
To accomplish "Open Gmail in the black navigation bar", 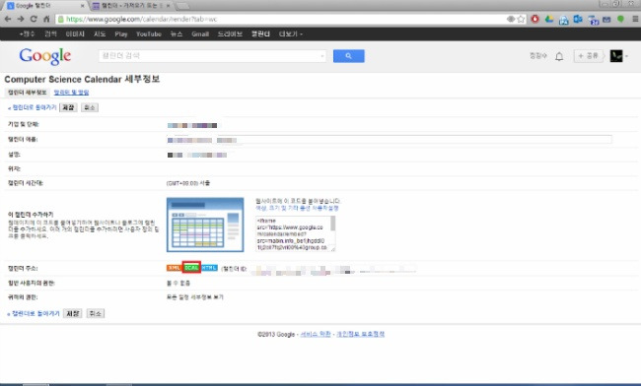I will (200, 33).
